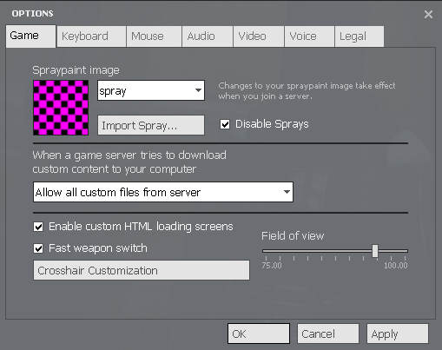Image resolution: width=442 pixels, height=350 pixels.
Task: Select the Video tab
Action: tap(259, 36)
